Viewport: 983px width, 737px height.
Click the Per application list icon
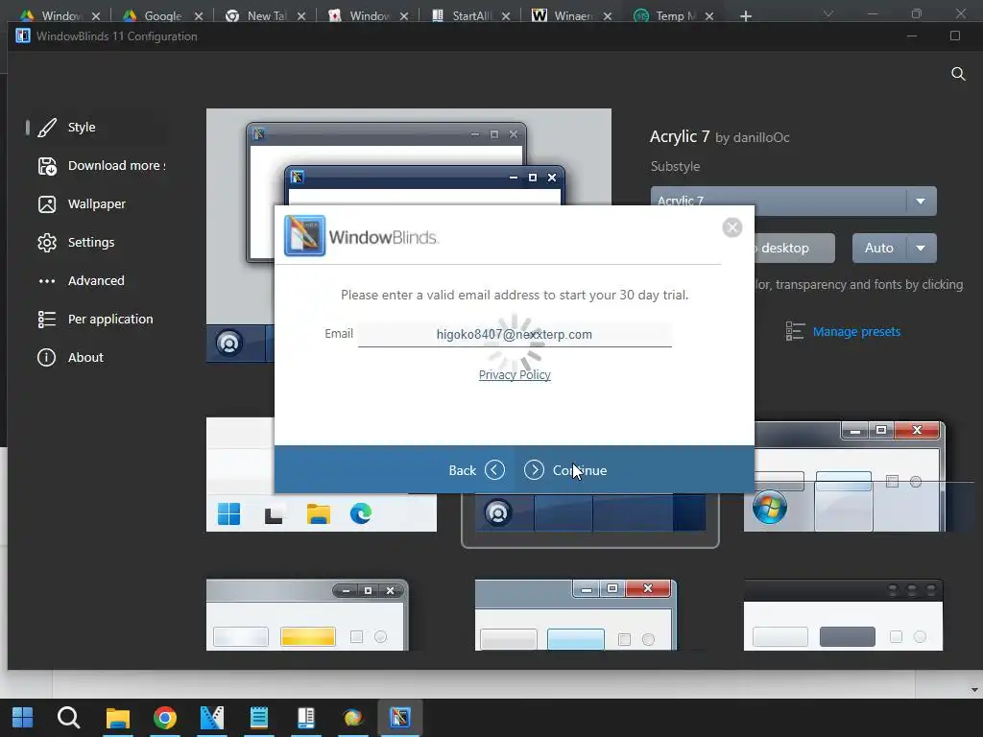click(x=47, y=319)
